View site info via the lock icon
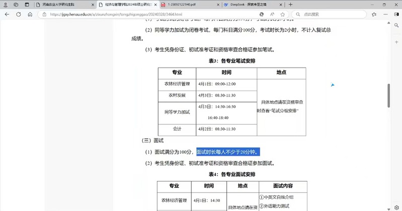This screenshot has height=211, width=402. 44,14
